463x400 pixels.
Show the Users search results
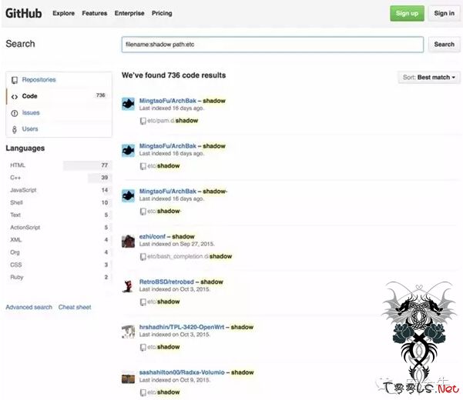click(30, 129)
